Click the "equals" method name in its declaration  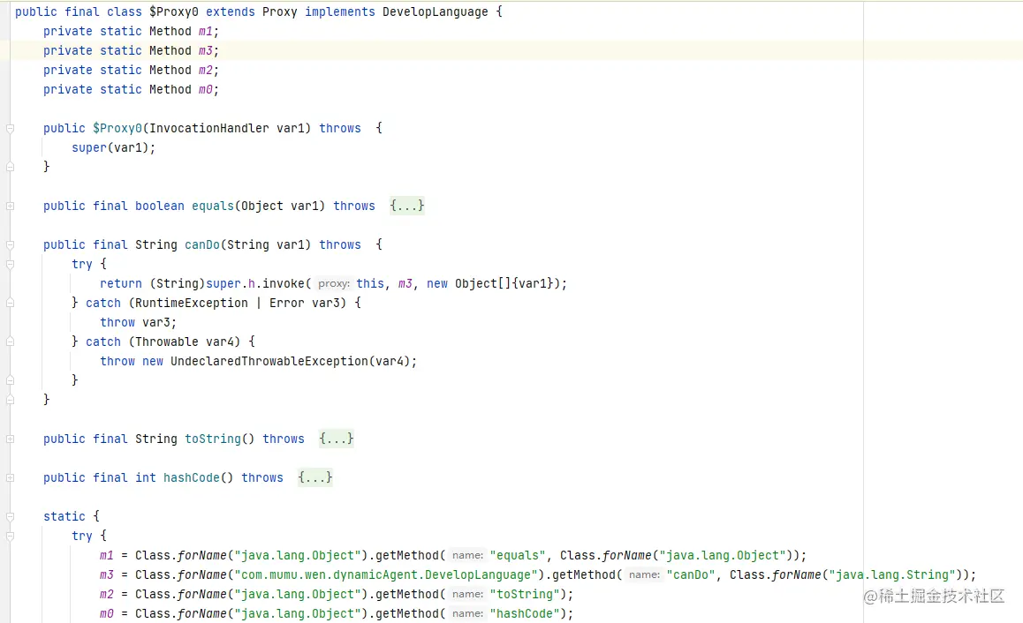(213, 206)
